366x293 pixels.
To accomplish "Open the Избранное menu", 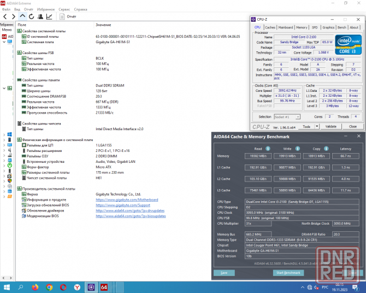I will [x=46, y=9].
